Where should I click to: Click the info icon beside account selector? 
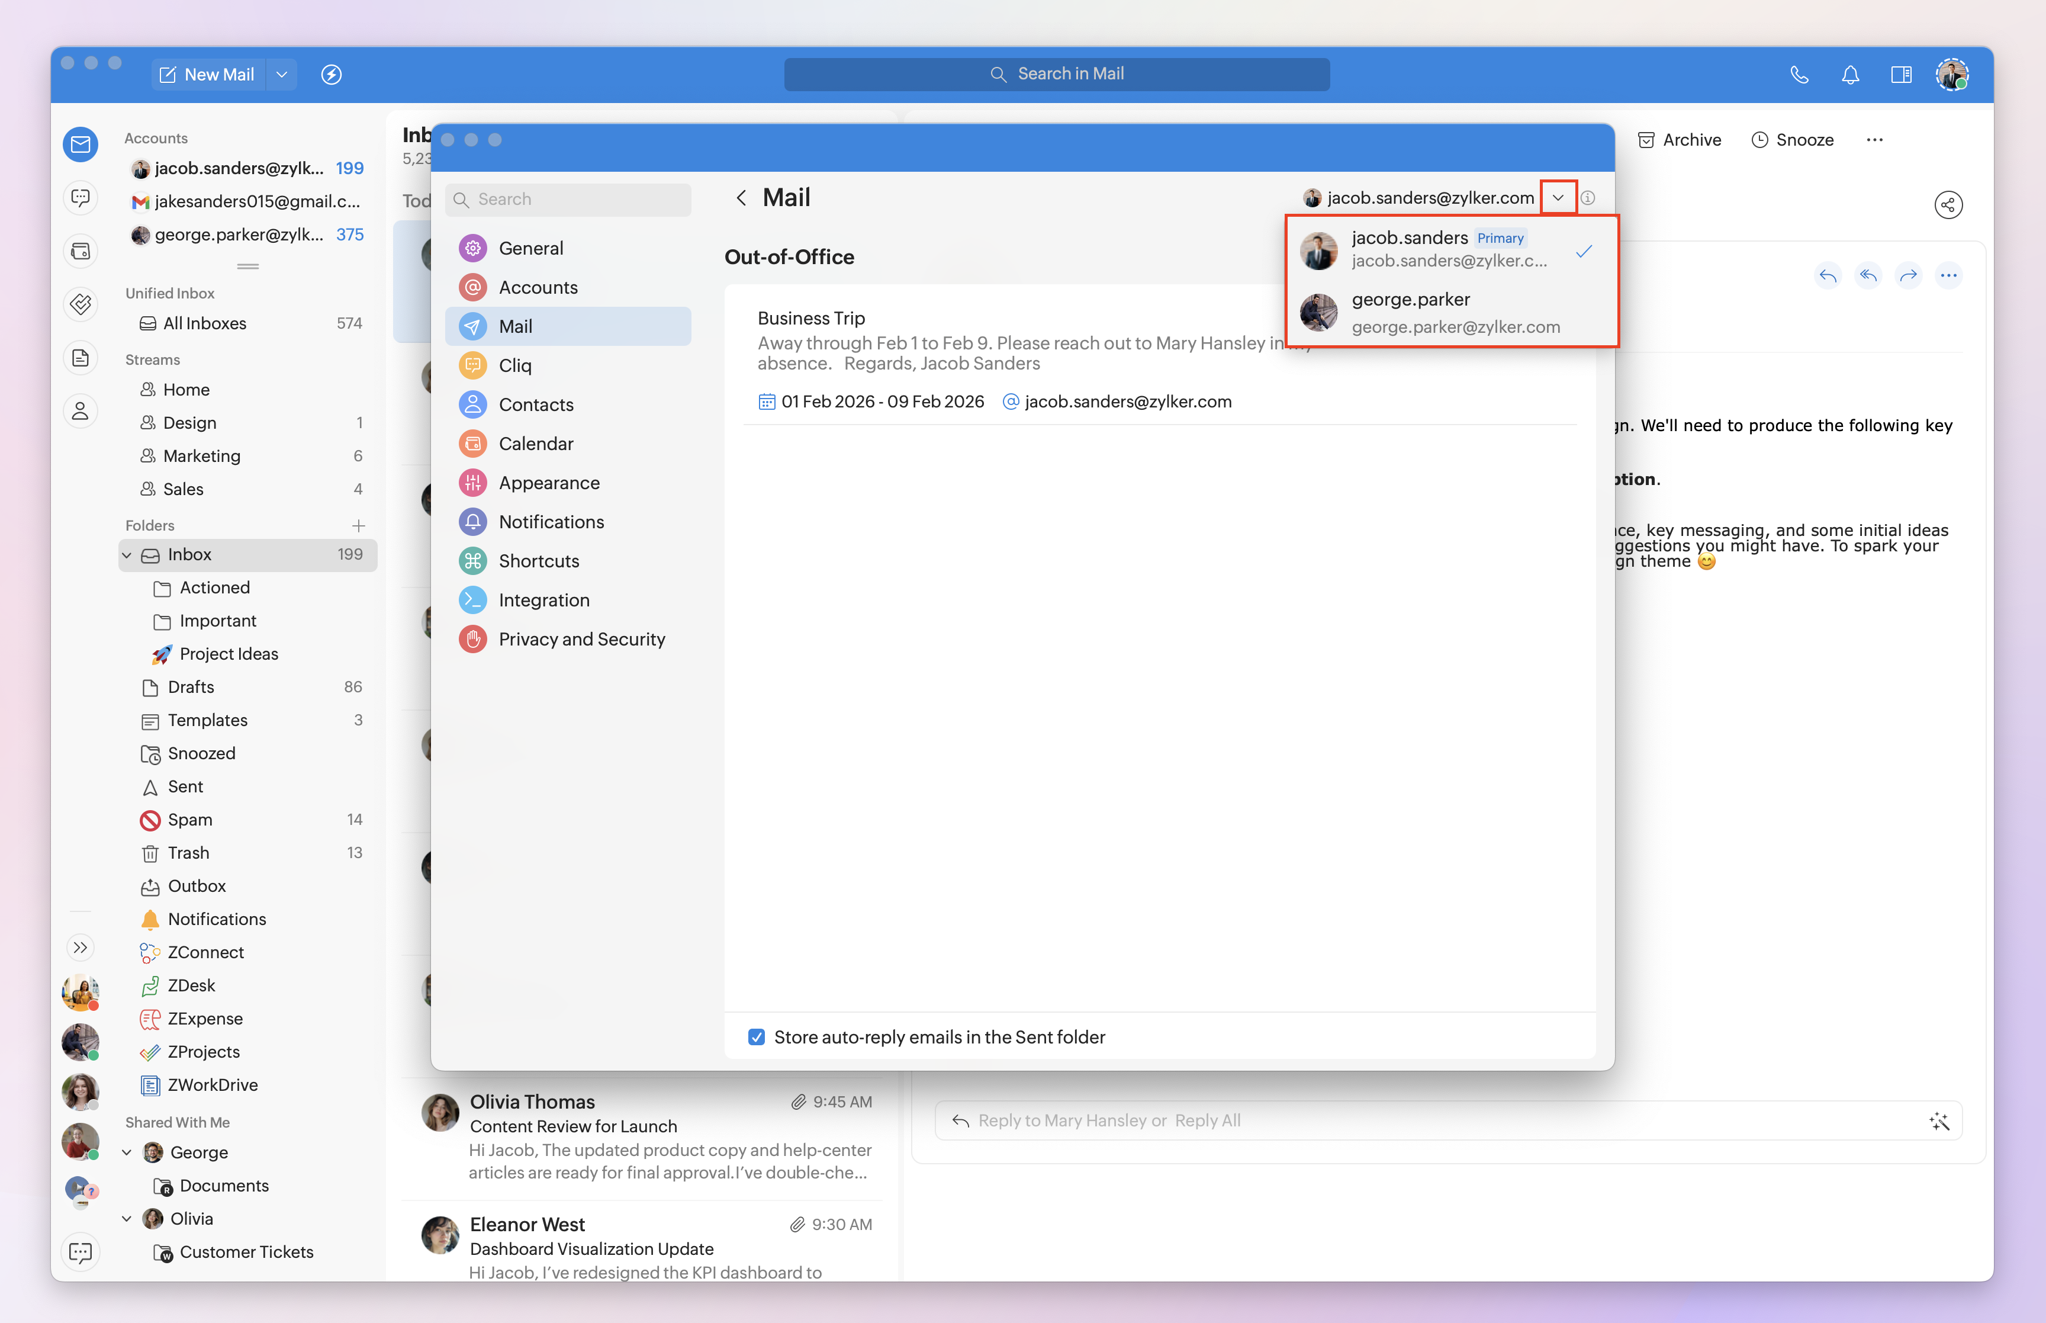pos(1588,198)
